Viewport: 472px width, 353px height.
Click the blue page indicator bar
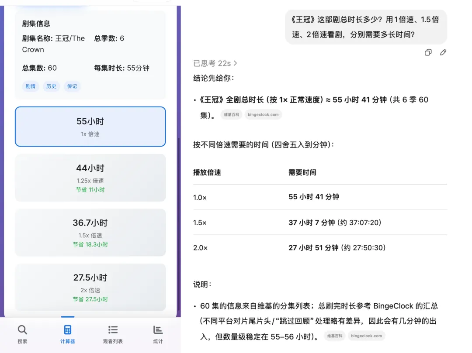(x=67, y=317)
